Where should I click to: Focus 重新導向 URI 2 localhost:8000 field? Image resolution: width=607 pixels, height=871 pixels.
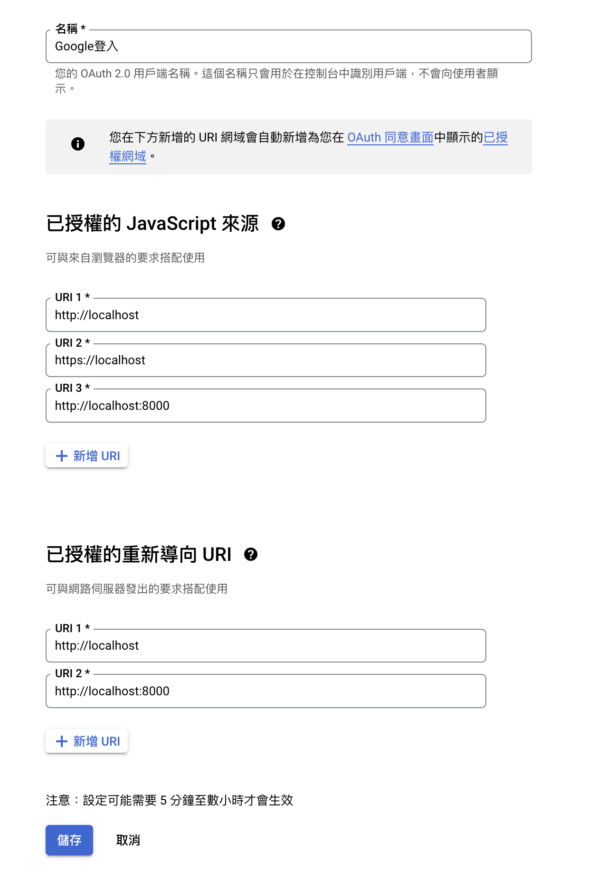[266, 691]
